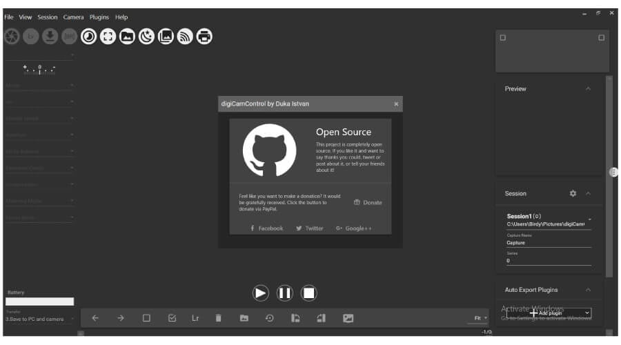
Task: Open the Add plugin dropdown
Action: point(549,313)
